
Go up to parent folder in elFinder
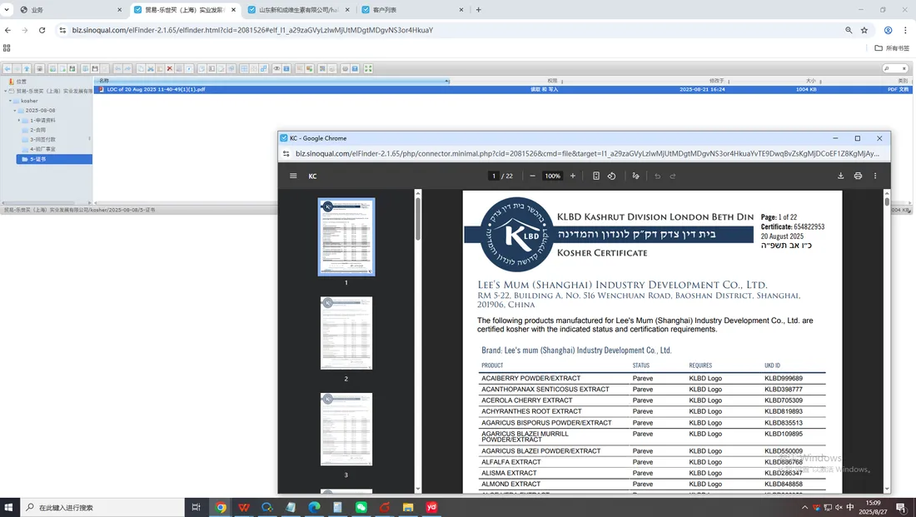click(27, 68)
